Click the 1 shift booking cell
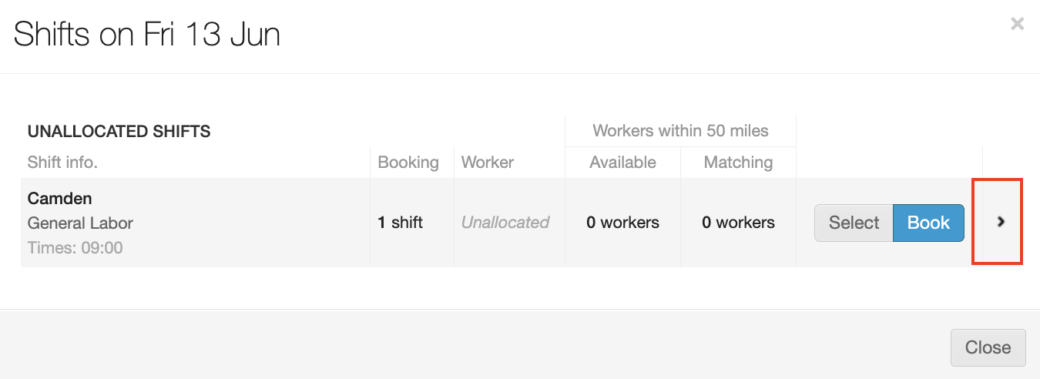This screenshot has height=379, width=1040. point(400,223)
